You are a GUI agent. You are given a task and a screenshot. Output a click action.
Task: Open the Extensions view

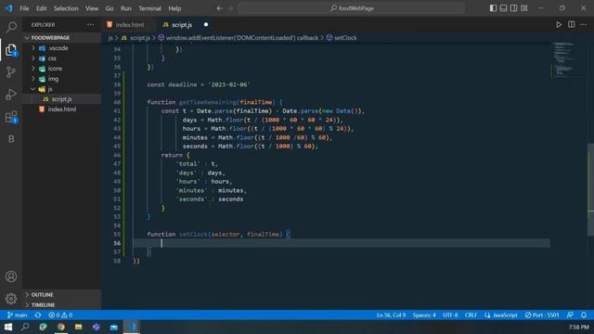coord(11,117)
